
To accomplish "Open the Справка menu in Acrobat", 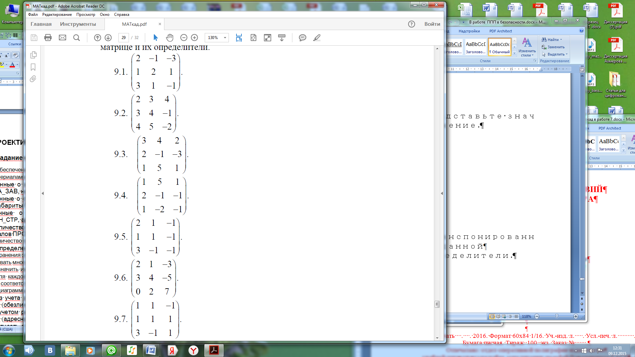I will click(122, 15).
